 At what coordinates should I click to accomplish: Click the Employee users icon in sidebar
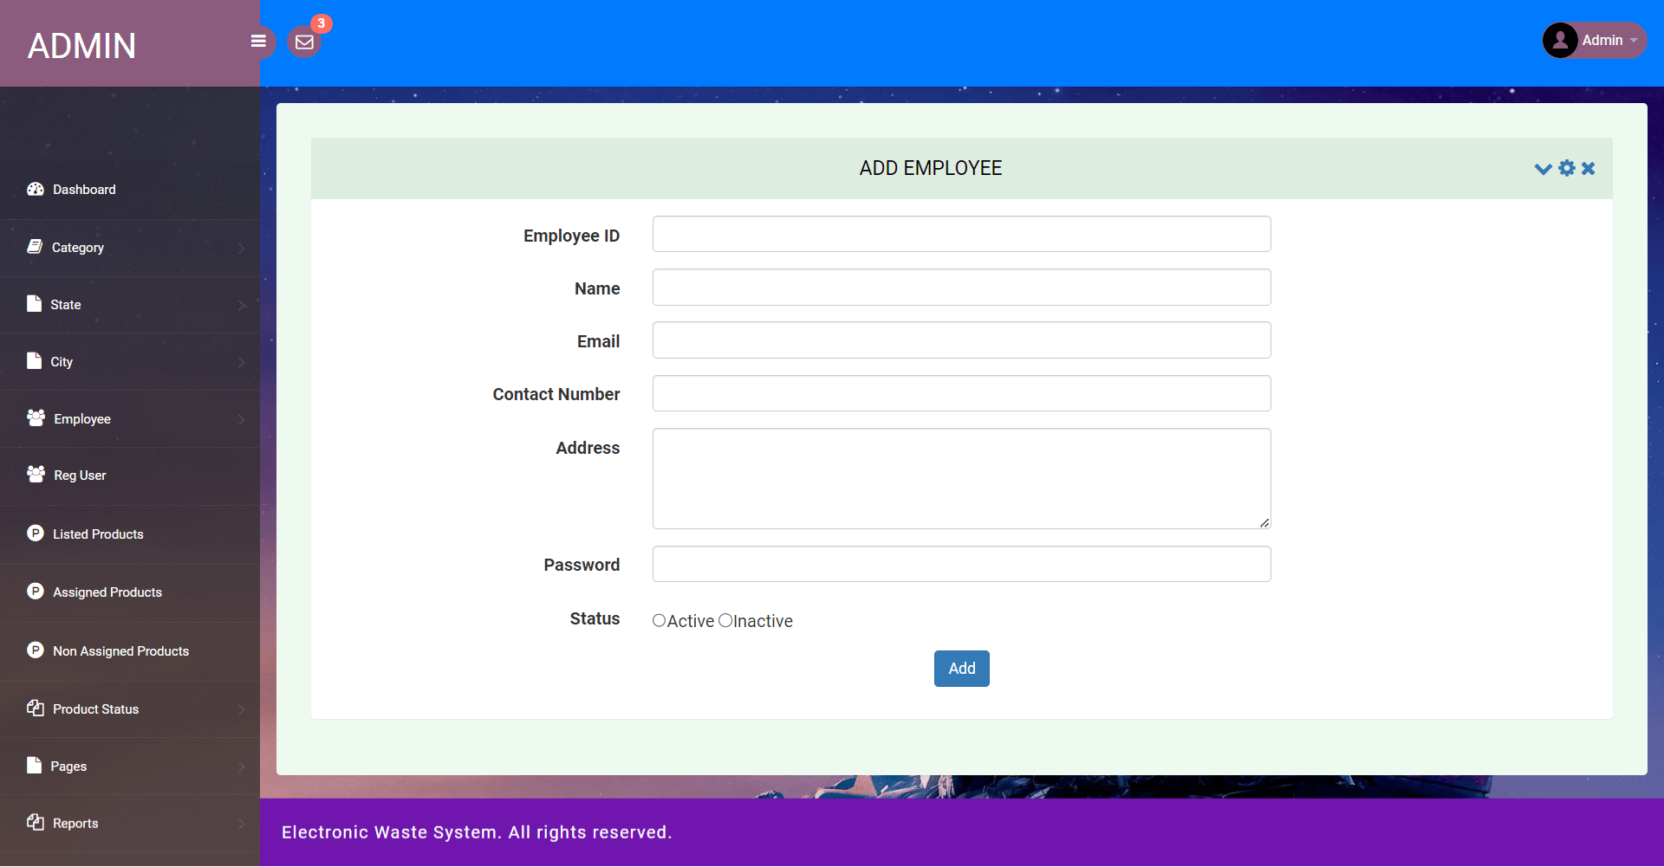pyautogui.click(x=35, y=417)
